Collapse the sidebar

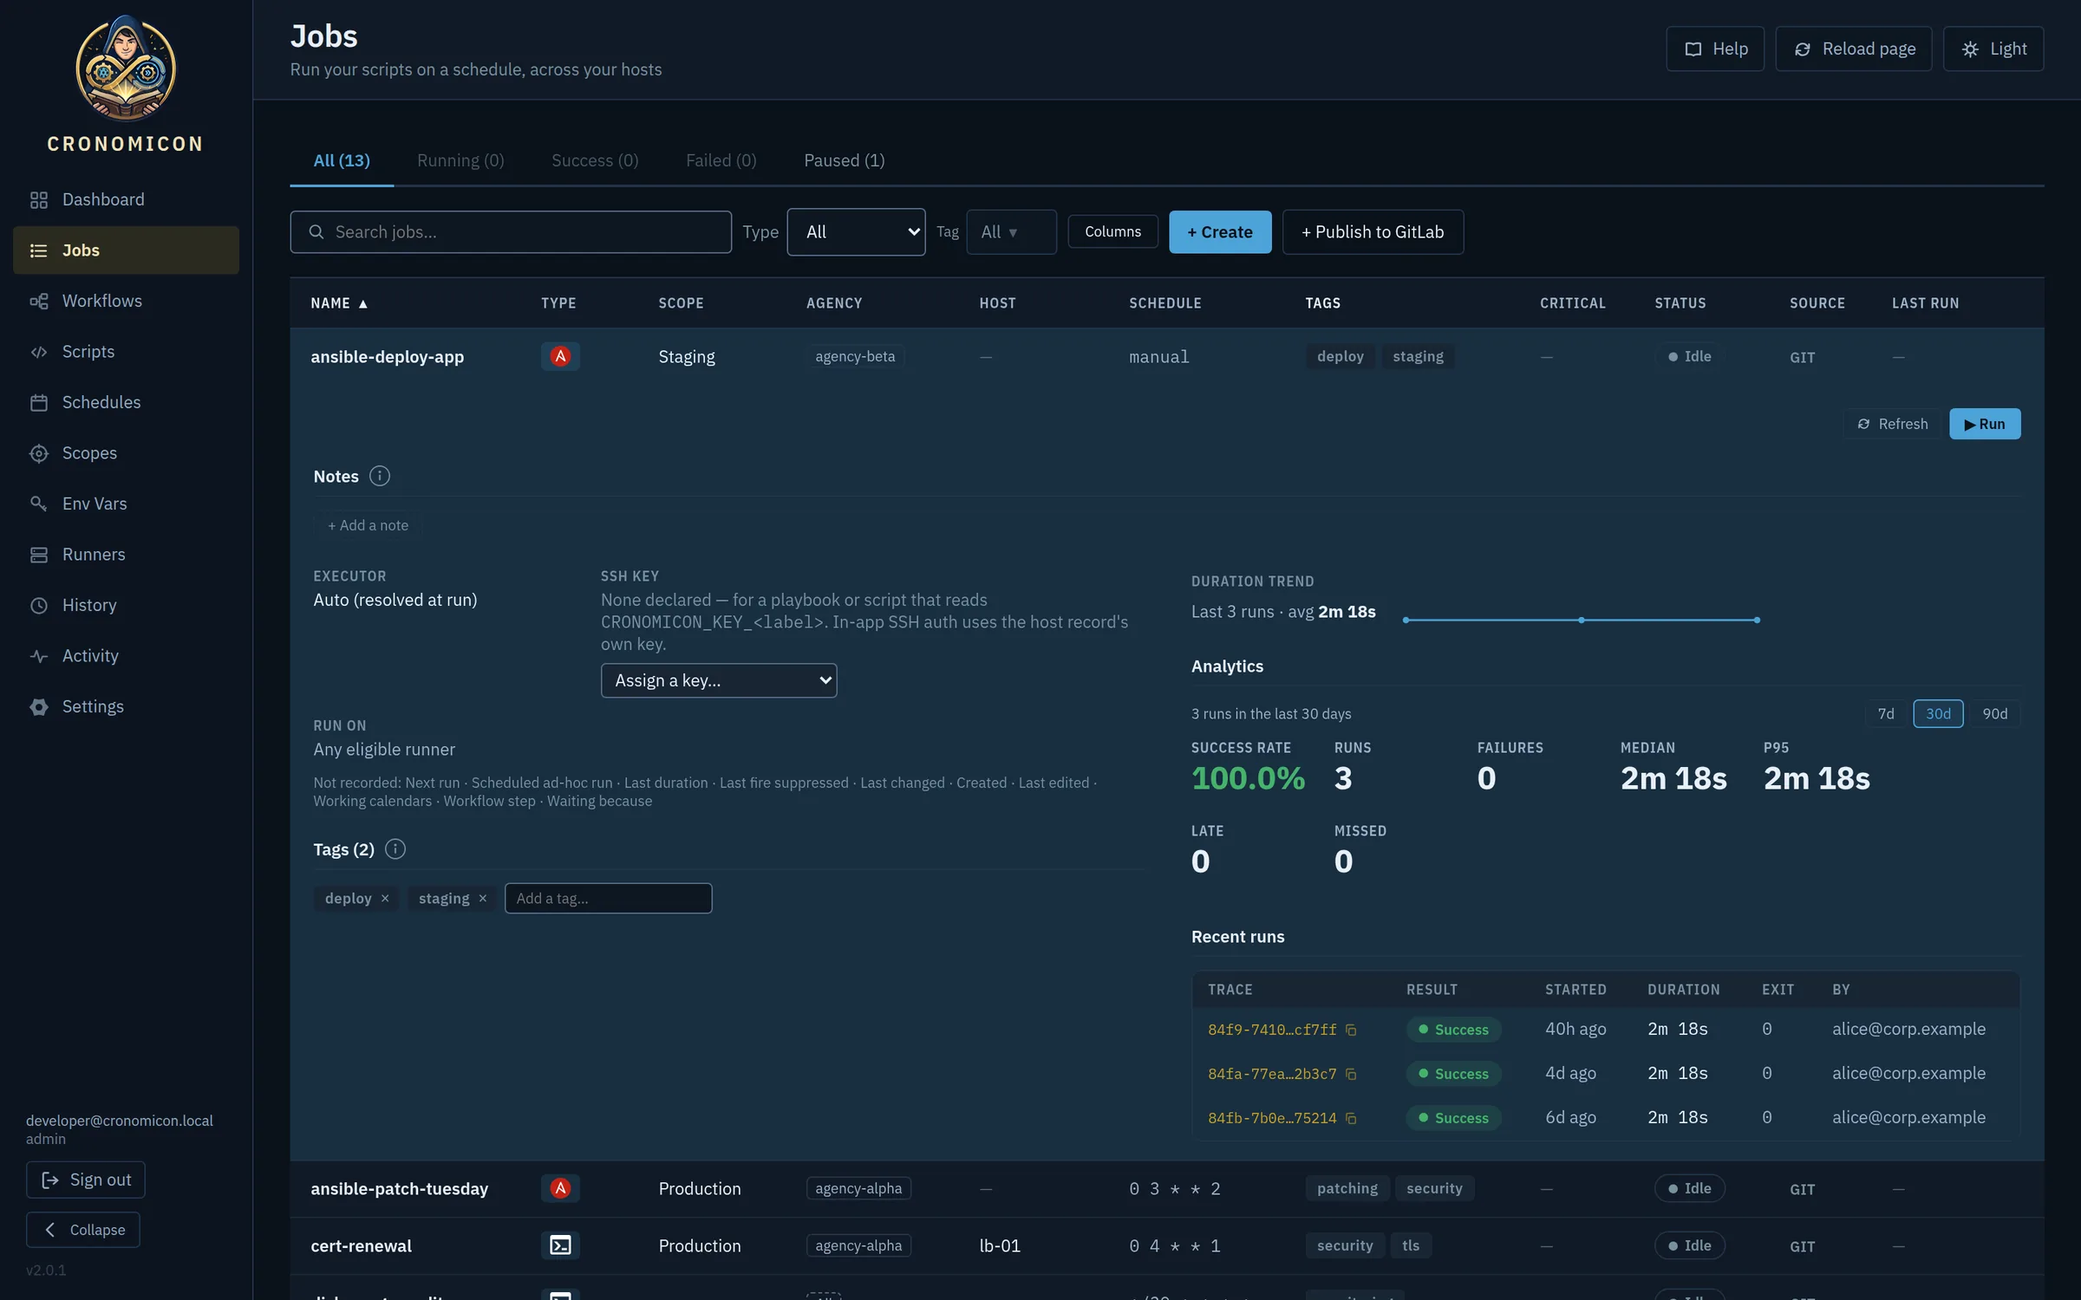[x=83, y=1230]
